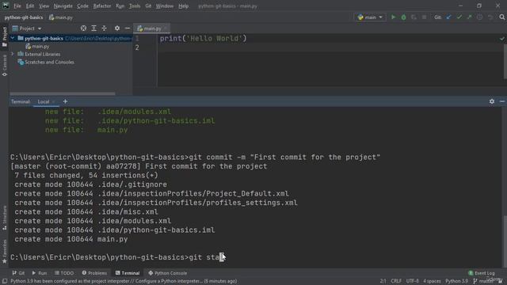Open the Refactor menu

coord(102,6)
